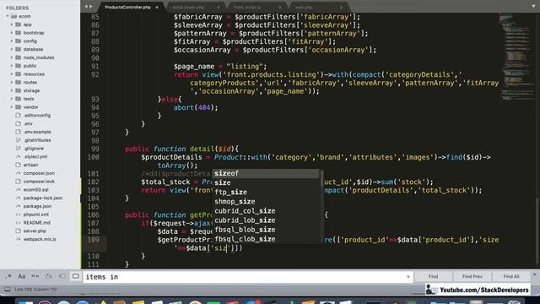The image size is (540, 304).
Task: Toggle case sensitive search option
Action: (22, 276)
